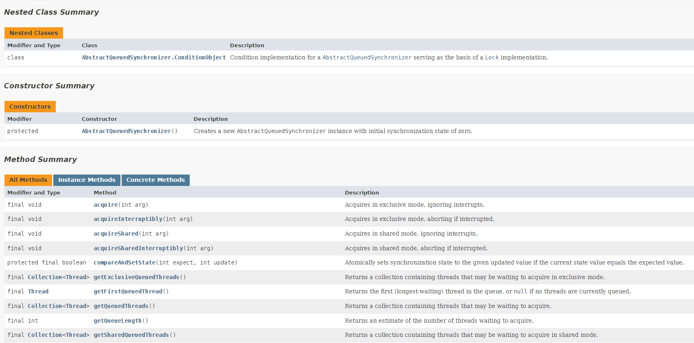Switch to the All Methods tab
Screen dimensions: 694x343
click(28, 180)
